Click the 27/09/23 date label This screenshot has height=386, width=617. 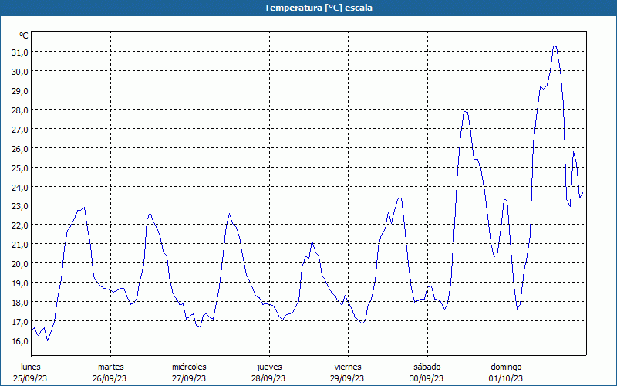point(189,378)
